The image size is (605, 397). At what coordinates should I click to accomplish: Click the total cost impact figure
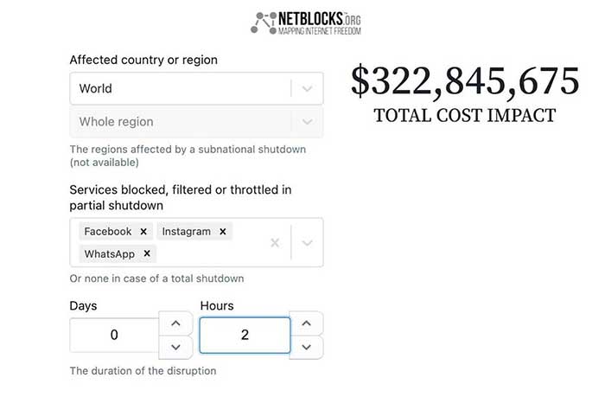pos(464,82)
